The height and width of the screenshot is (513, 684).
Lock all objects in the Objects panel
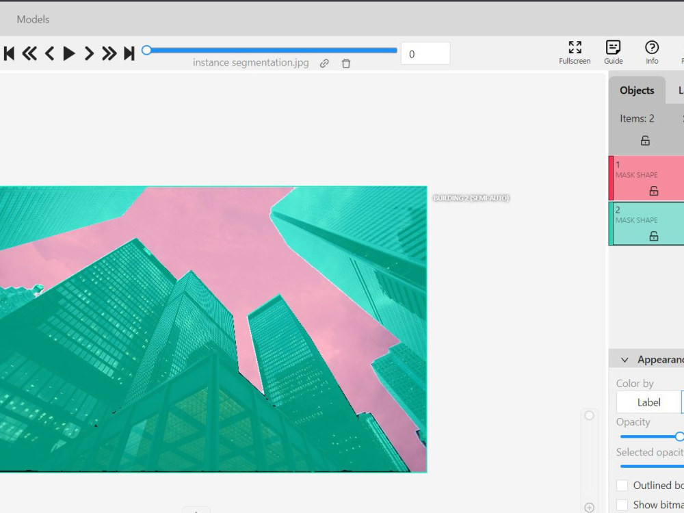(x=644, y=140)
